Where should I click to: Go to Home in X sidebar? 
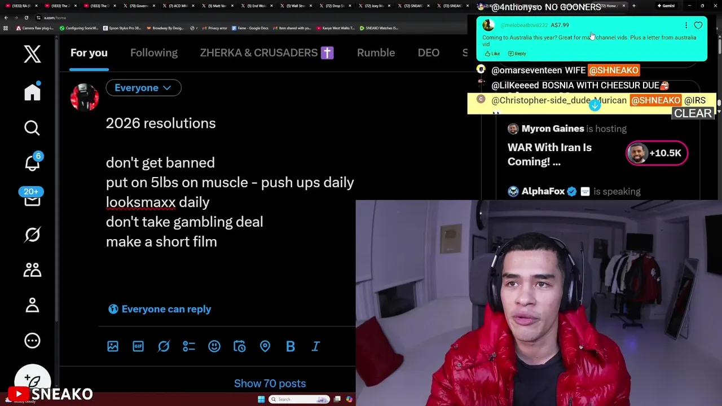click(32, 91)
